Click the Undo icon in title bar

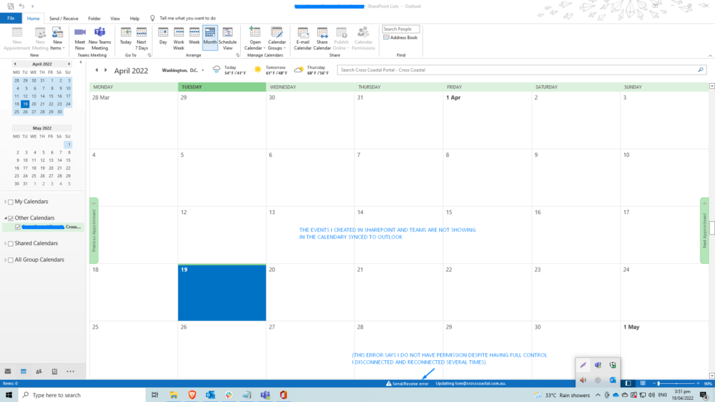coord(22,6)
